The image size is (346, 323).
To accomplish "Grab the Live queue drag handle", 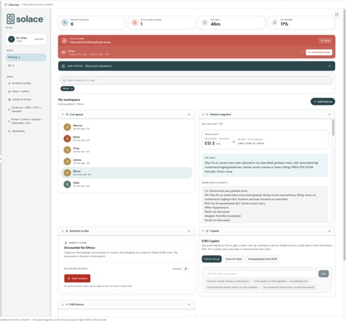I will tap(63, 114).
